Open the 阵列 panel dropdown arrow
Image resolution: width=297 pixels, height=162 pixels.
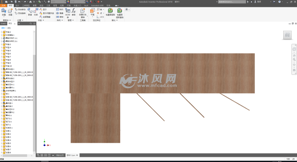click(x=61, y=20)
